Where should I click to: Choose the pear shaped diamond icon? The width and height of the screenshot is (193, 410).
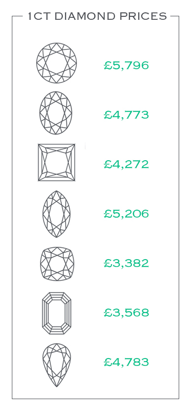tap(57, 365)
